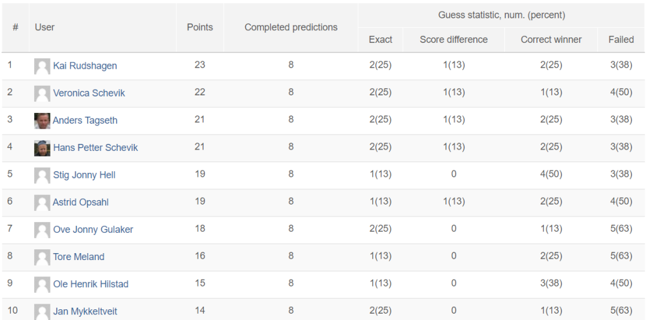646x320 pixels.
Task: Click Jan Mykkeltveit's avatar icon
Action: [x=42, y=312]
